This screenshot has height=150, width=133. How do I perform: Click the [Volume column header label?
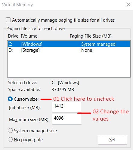[x=29, y=36]
